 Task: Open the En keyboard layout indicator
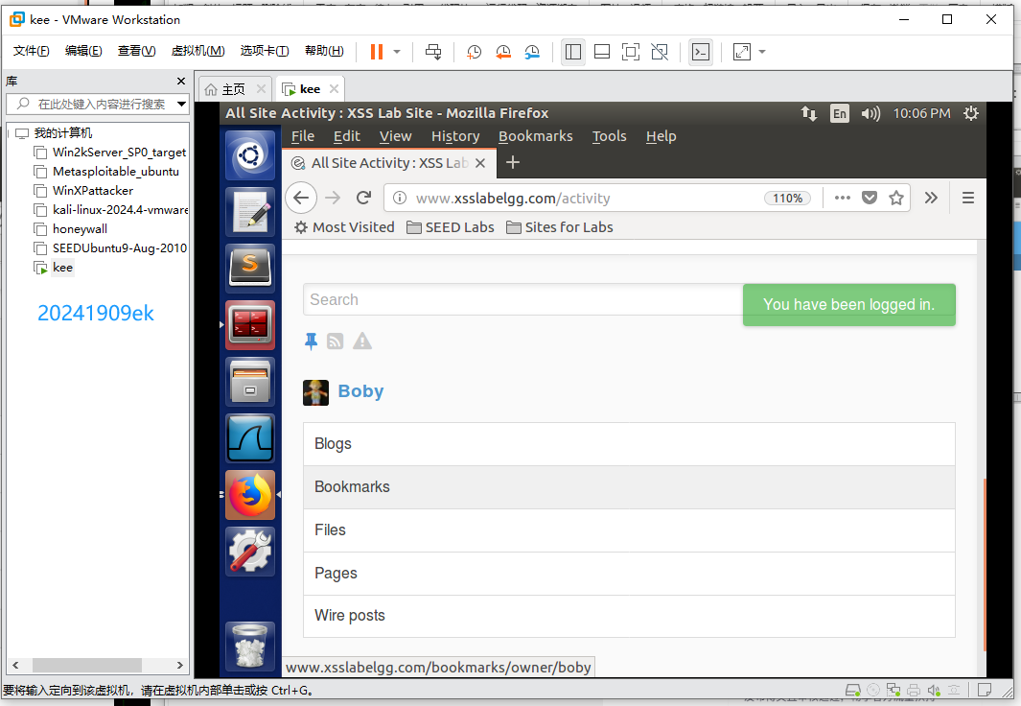(840, 113)
